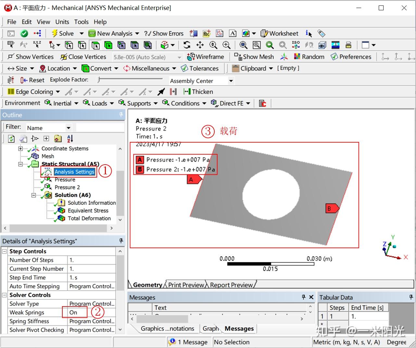Select the Vertex selection filter
416x348 pixels.
click(x=69, y=45)
